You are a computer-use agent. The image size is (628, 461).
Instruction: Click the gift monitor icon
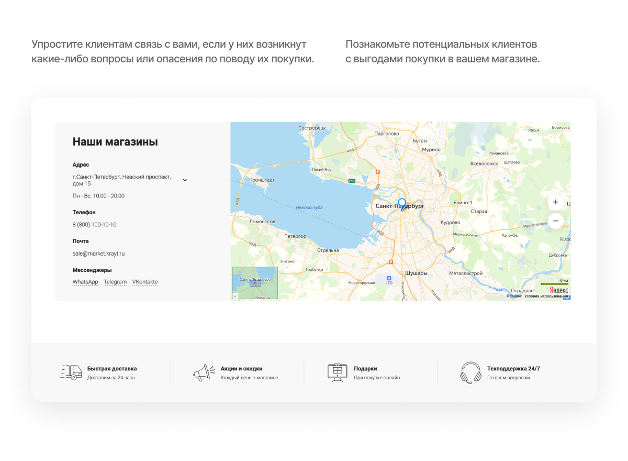(338, 372)
